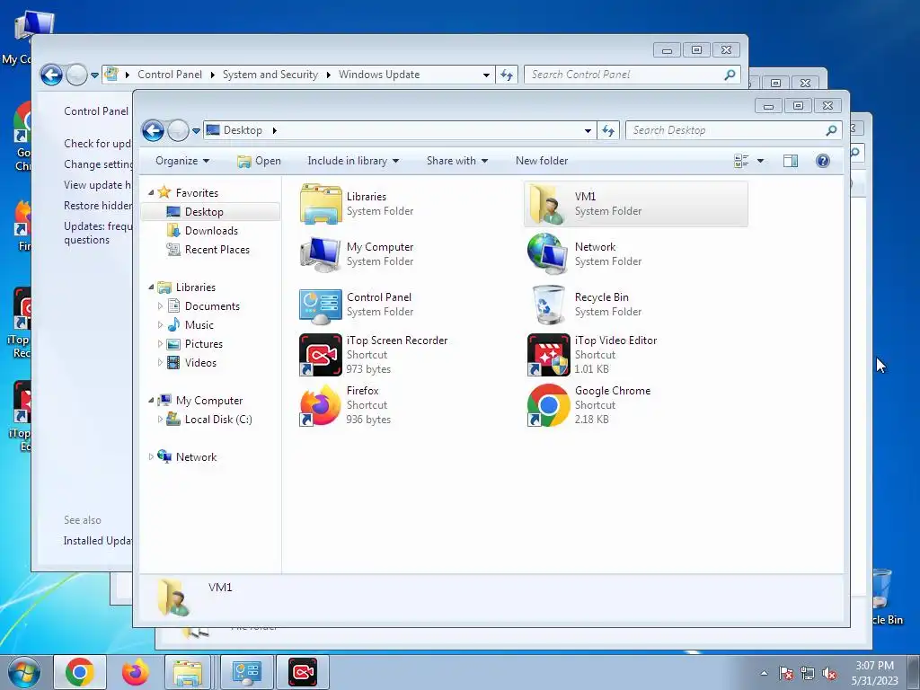Expand the Music library node
This screenshot has height=690, width=920.
point(160,324)
